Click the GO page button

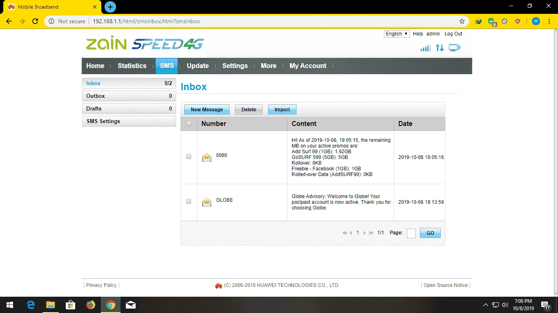tap(430, 233)
